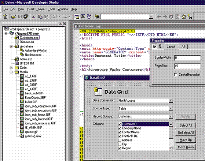Viewport: 205px width, 161px height.
Task: Open the Edit menu
Action: pyautogui.click(x=13, y=9)
